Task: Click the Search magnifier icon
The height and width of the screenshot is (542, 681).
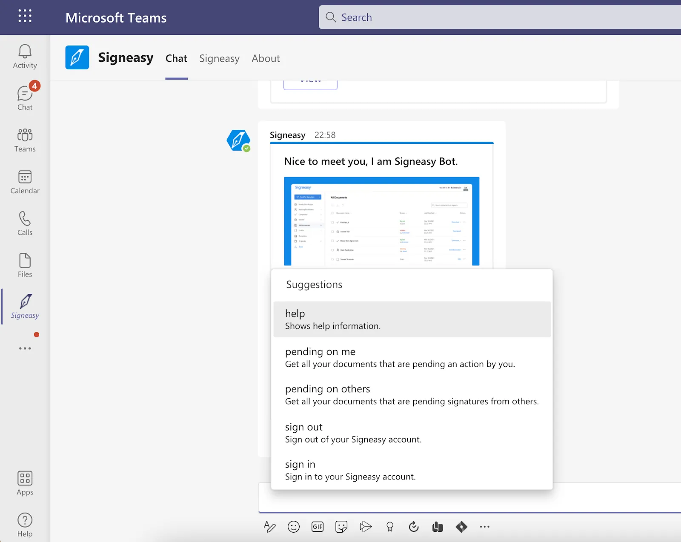Action: tap(331, 17)
